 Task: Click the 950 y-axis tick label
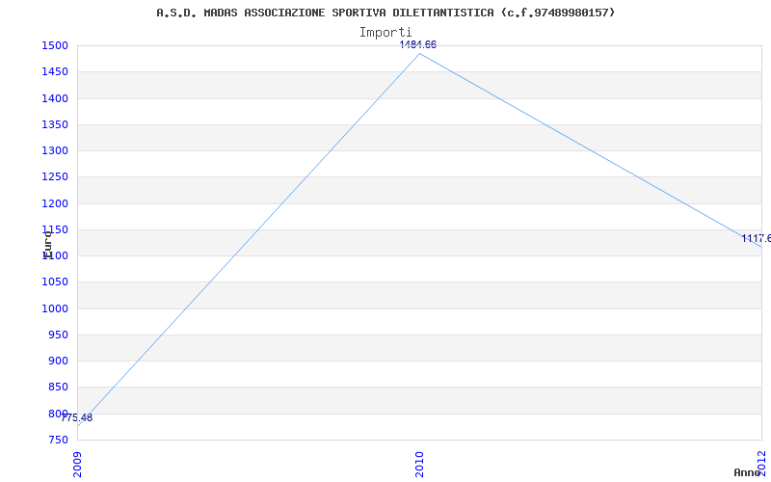click(x=57, y=335)
